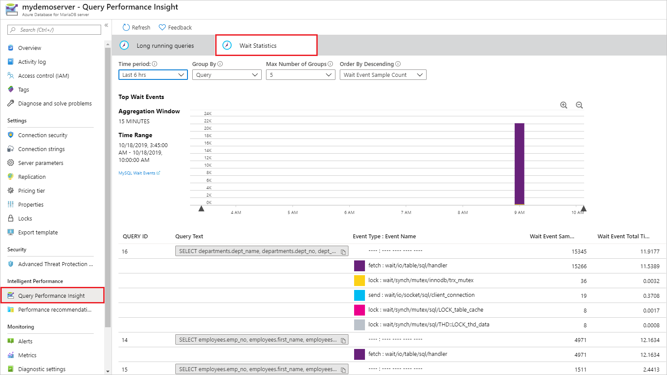667x375 pixels.
Task: Click the Access control (IAM) icon
Action: click(11, 76)
